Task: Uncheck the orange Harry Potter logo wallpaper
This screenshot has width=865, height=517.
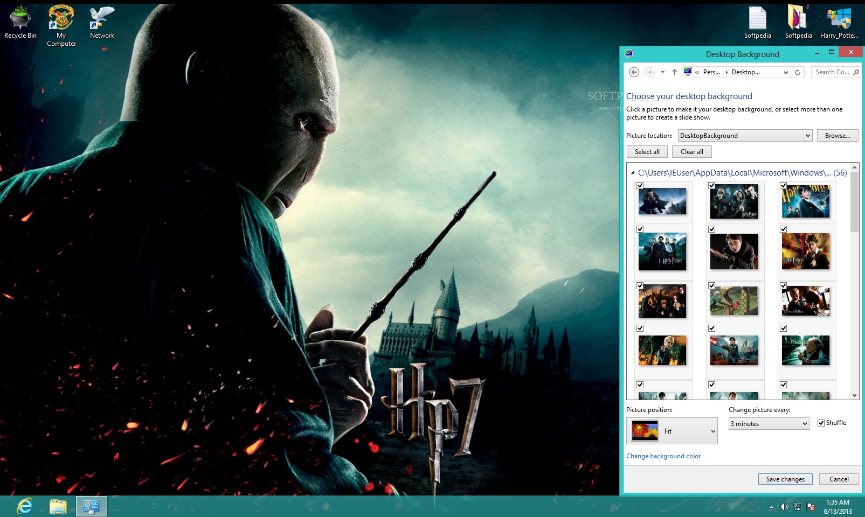Action: coord(783,229)
